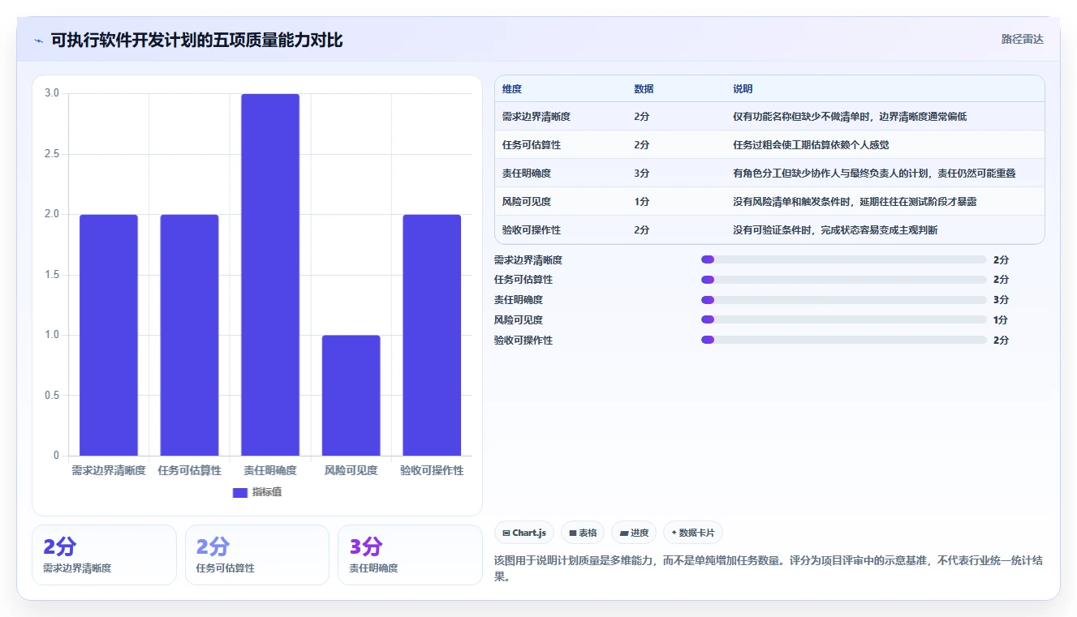Click the 3分 value in table
The image size is (1077, 617).
pyautogui.click(x=642, y=174)
